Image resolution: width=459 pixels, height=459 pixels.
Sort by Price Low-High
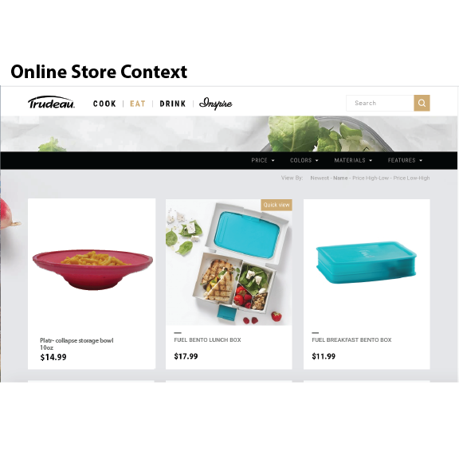tap(411, 178)
